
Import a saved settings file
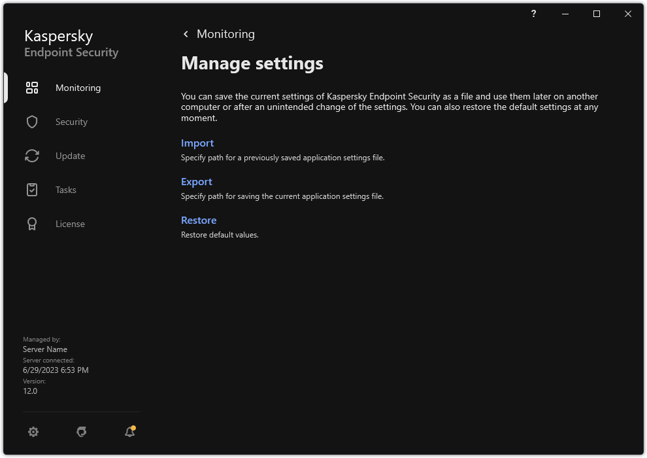197,143
